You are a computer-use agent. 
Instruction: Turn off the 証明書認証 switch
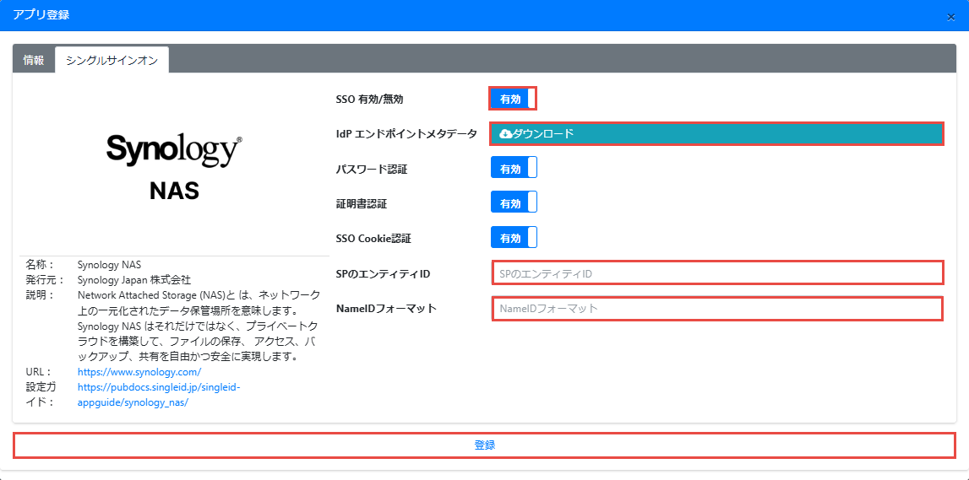(514, 203)
